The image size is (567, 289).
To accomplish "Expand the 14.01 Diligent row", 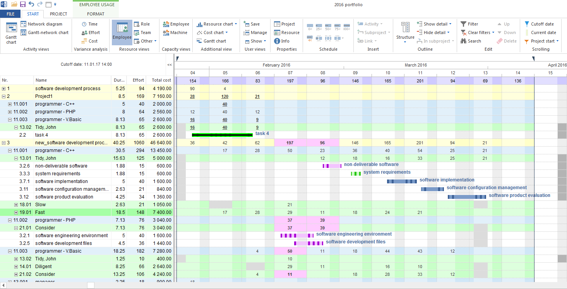I will [16, 267].
